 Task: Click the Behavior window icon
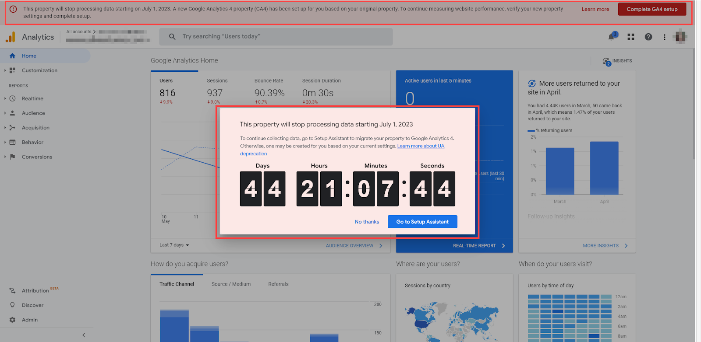[12, 142]
